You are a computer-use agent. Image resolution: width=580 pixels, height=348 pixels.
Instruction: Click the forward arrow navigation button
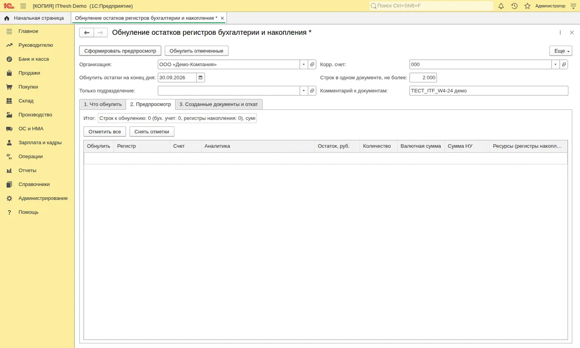click(101, 33)
